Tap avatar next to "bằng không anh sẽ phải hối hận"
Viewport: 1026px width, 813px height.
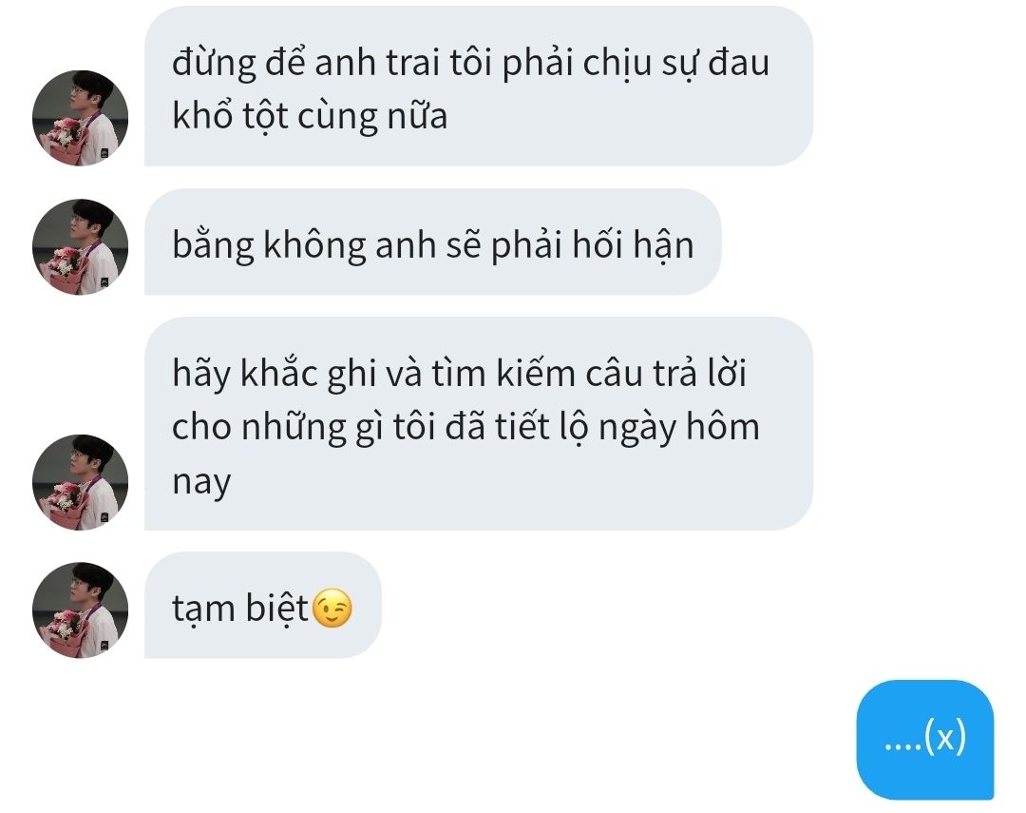(x=80, y=247)
